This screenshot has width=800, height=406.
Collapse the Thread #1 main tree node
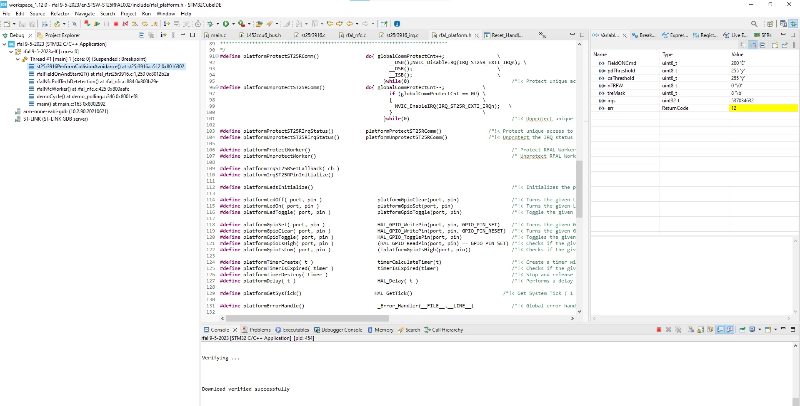(x=18, y=59)
